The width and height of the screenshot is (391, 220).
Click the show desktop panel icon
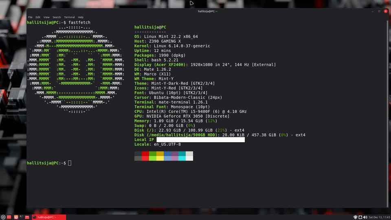point(9,217)
